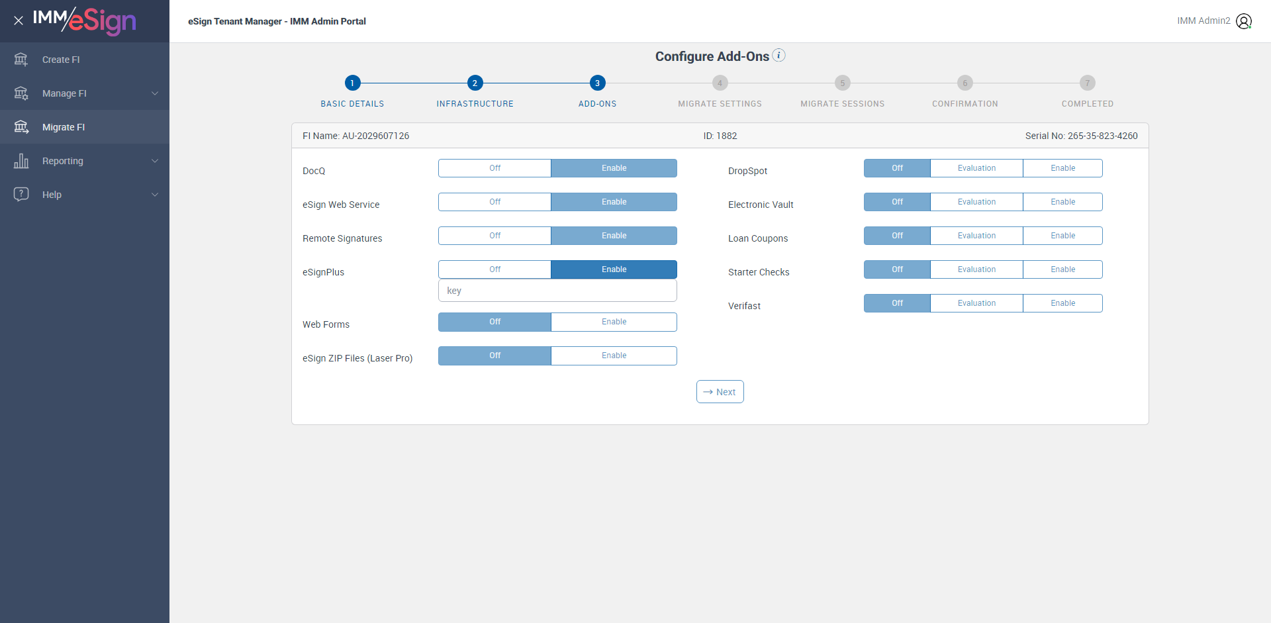Enable Web Forms

tap(614, 322)
